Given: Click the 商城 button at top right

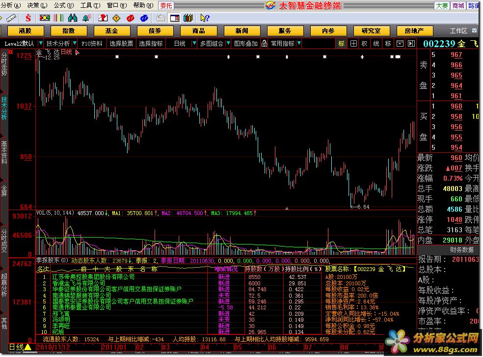Looking at the screenshot, I should pyautogui.click(x=458, y=5).
